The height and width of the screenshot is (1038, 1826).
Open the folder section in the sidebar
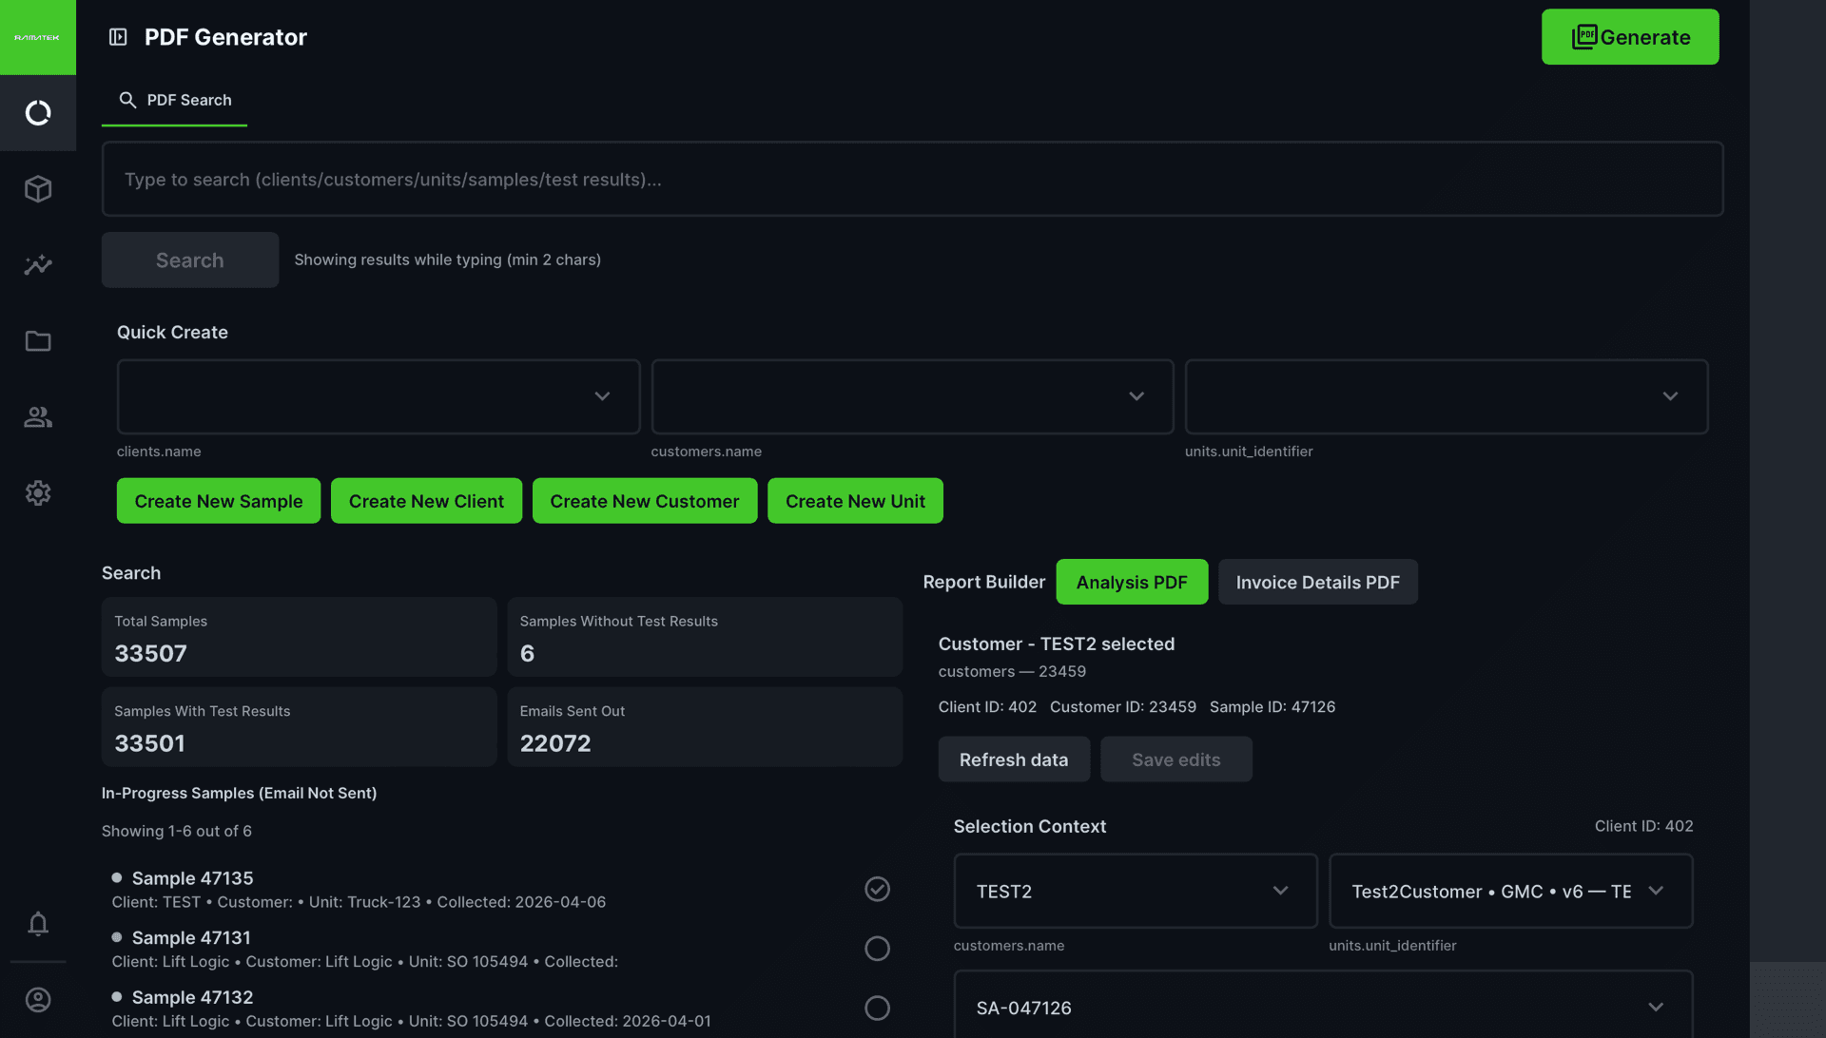[x=38, y=340]
